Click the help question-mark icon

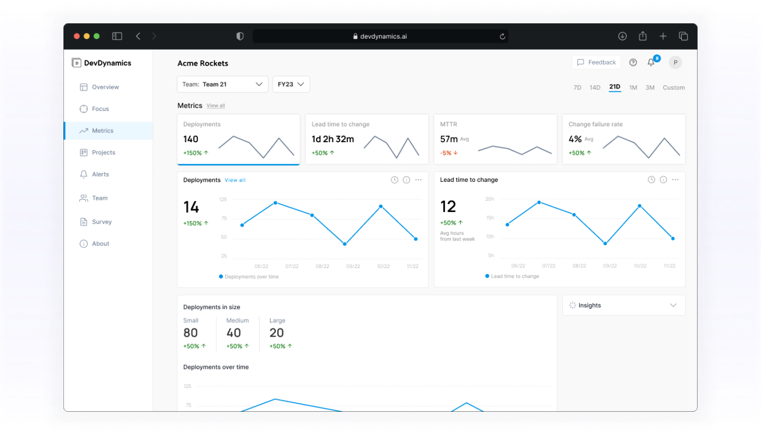(x=633, y=62)
